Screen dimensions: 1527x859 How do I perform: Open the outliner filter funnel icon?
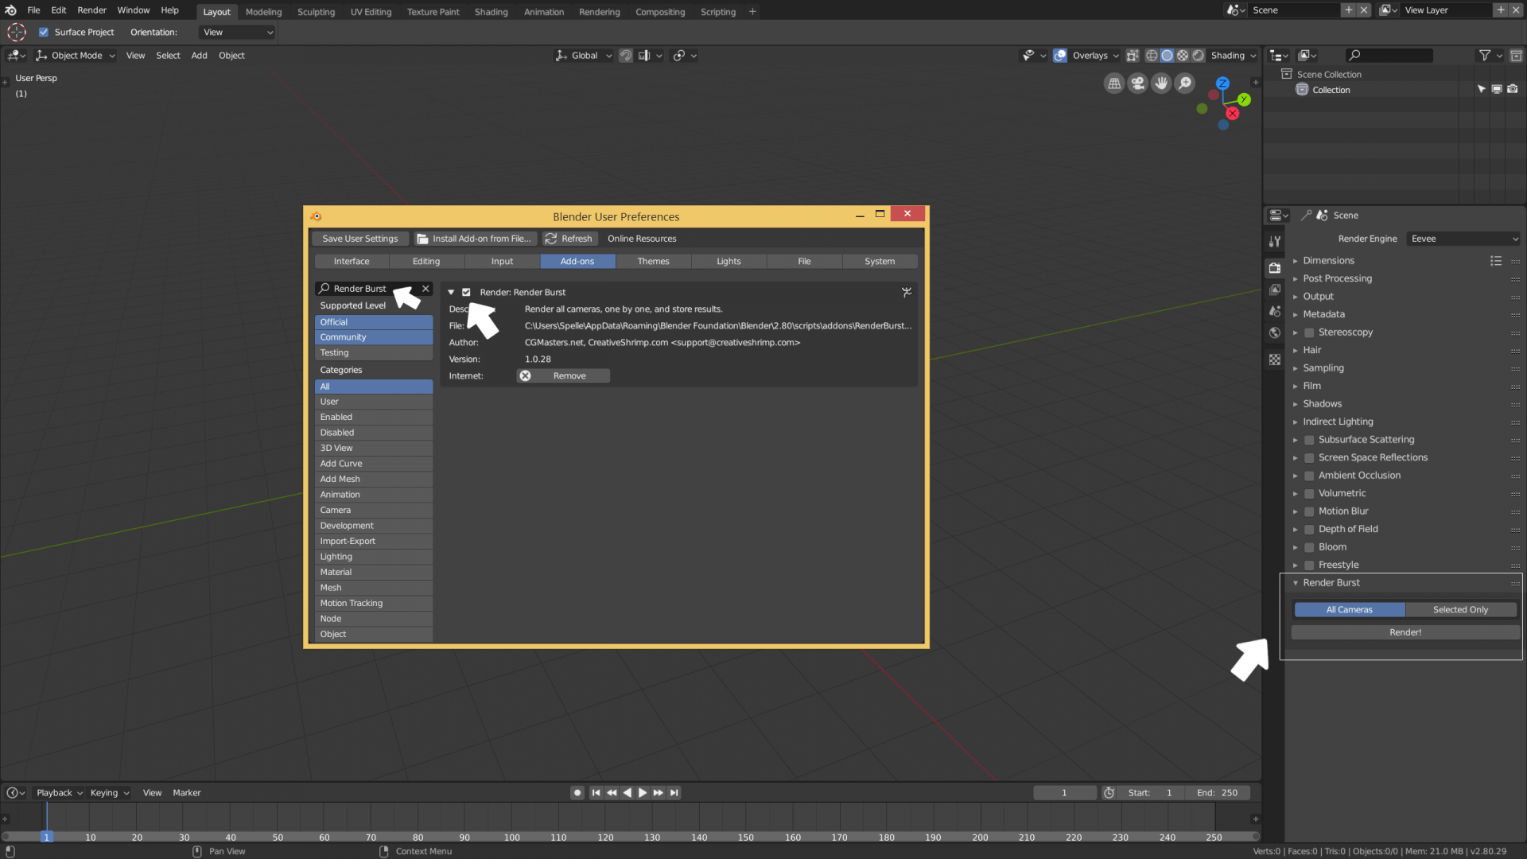1484,55
